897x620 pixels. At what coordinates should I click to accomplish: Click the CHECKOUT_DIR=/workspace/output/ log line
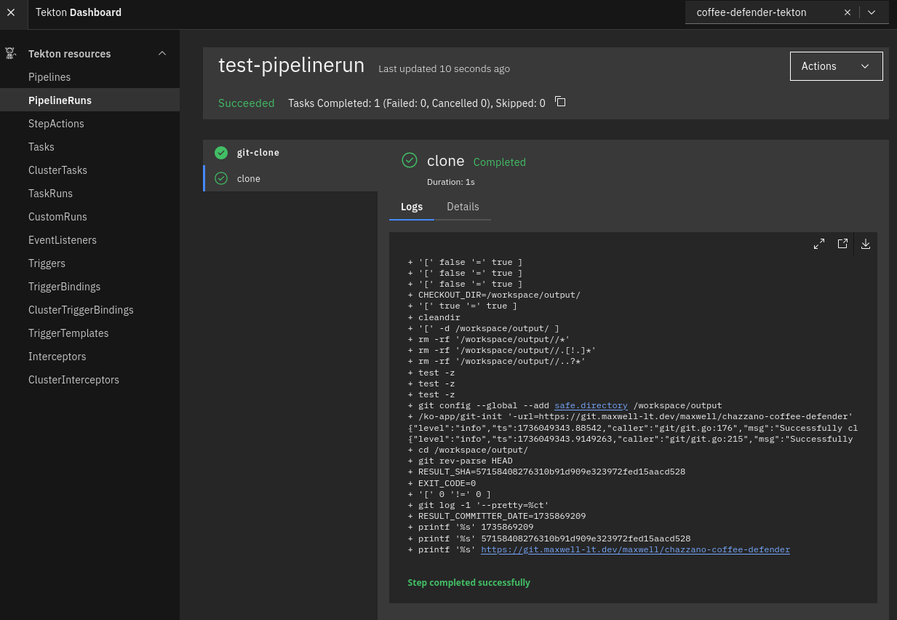tap(494, 295)
